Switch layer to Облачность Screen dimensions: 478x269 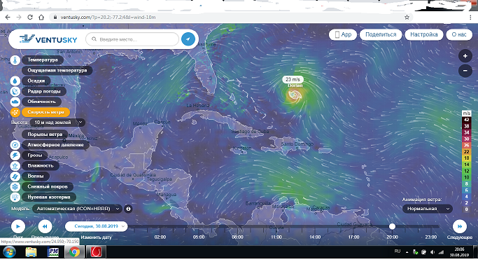[42, 102]
